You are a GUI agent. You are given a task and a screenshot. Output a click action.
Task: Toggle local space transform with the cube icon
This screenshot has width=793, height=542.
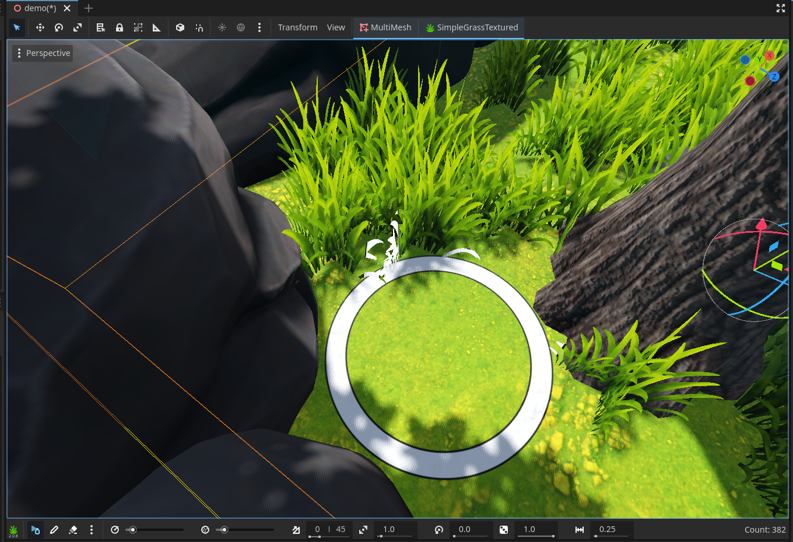[180, 27]
